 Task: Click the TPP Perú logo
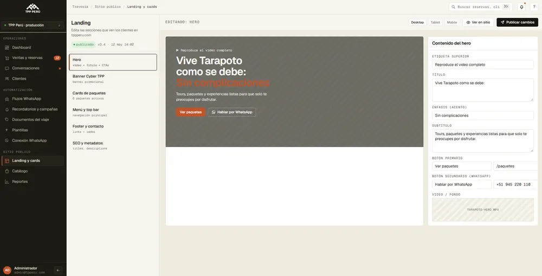pyautogui.click(x=33, y=9)
